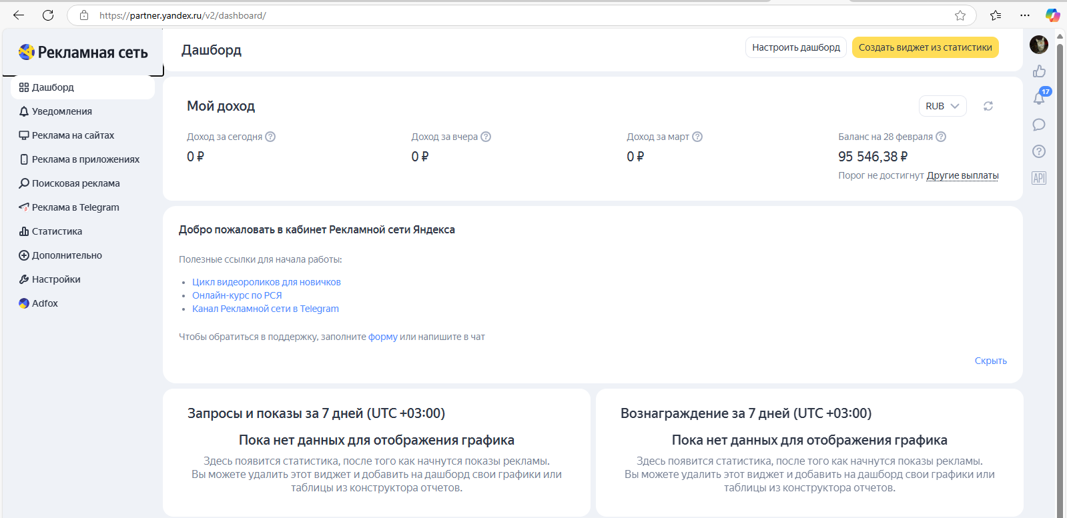Open the help question mark icon in right rail
Image resolution: width=1067 pixels, height=518 pixels.
pos(1039,151)
